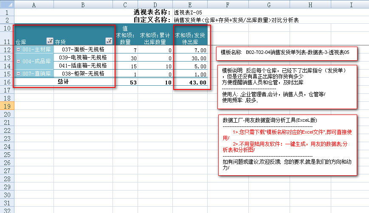Click the 模板名称 text box
Screen dimensions: 369x213
pyautogui.click(x=286, y=53)
